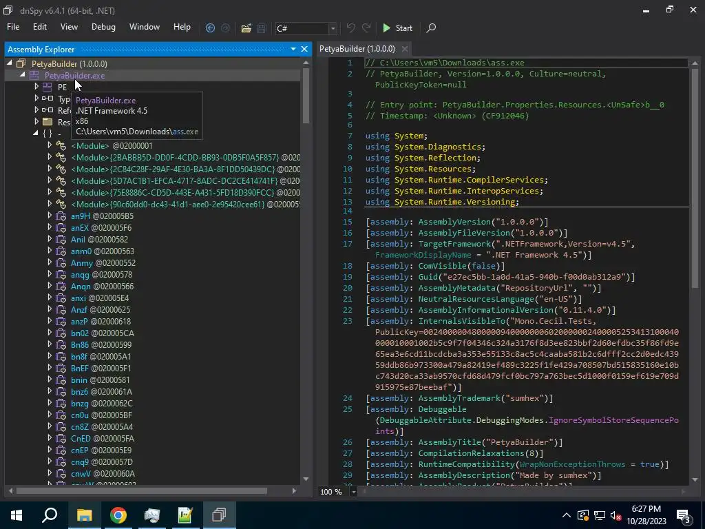Open the Edit menu
Image resolution: width=705 pixels, height=529 pixels.
39,27
